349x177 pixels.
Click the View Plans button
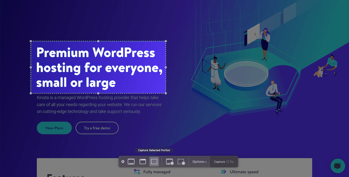click(x=54, y=128)
